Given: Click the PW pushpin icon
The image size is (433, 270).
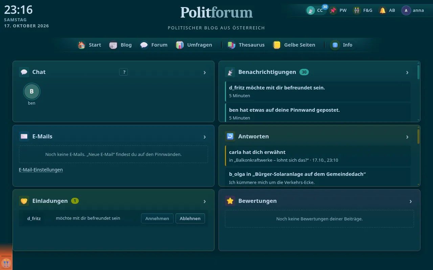Looking at the screenshot, I should tap(334, 10).
